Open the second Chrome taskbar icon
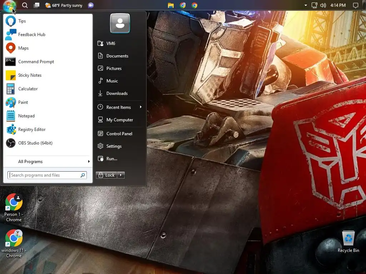This screenshot has height=274, width=366. pos(194,5)
